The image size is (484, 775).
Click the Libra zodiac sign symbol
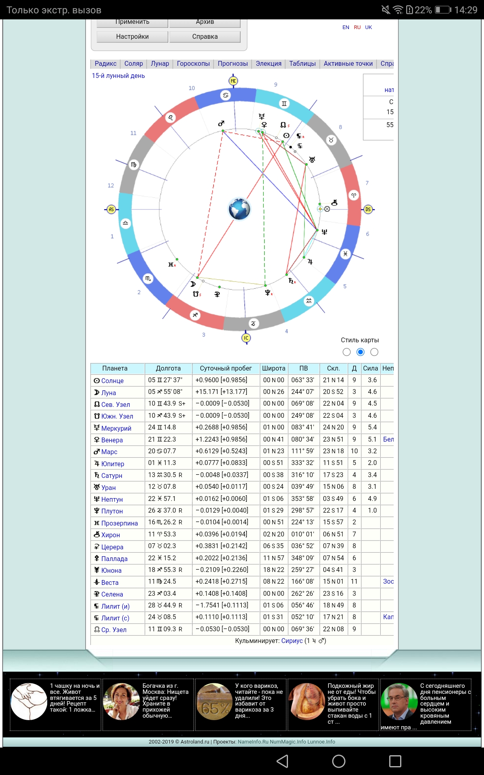tap(125, 223)
